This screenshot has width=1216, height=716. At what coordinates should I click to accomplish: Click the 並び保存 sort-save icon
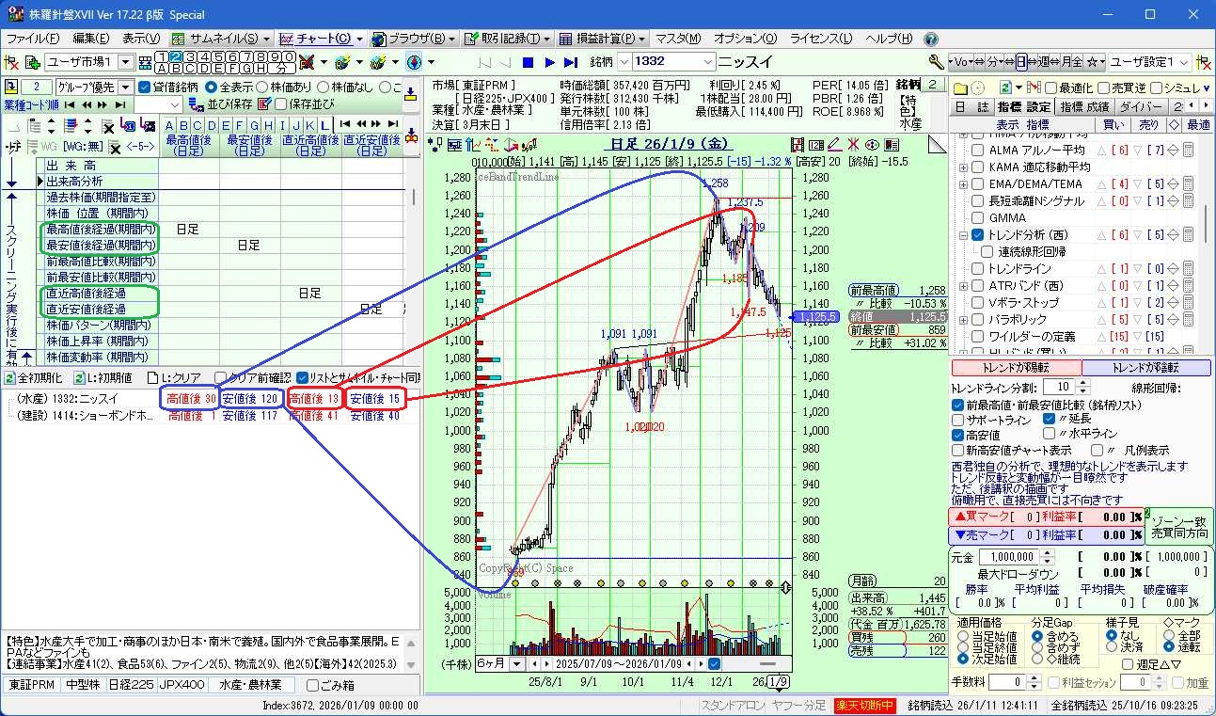point(198,103)
